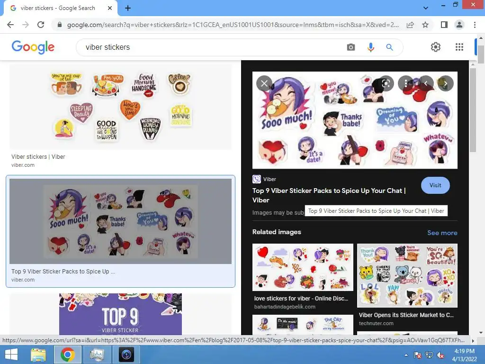This screenshot has width=485, height=364.
Task: Open a new browser tab
Action: coord(128,8)
